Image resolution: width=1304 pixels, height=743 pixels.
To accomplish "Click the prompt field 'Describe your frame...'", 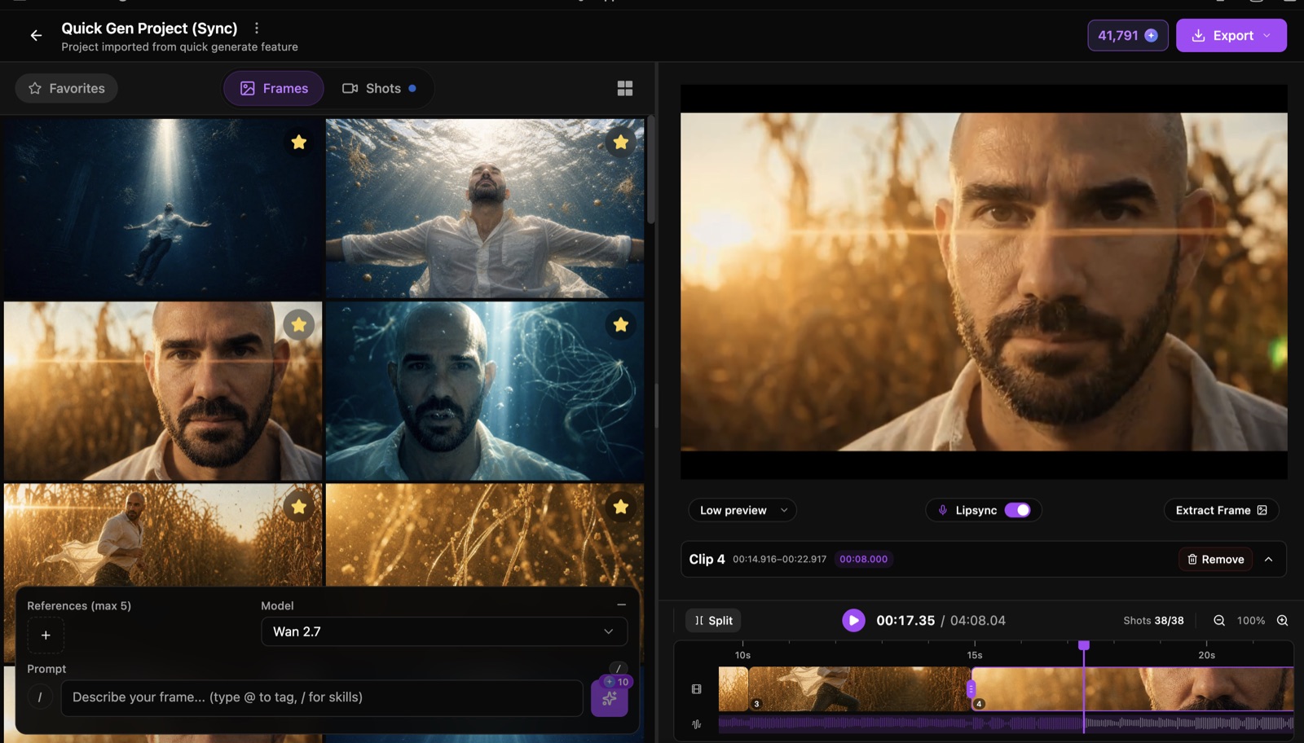I will [x=322, y=697].
